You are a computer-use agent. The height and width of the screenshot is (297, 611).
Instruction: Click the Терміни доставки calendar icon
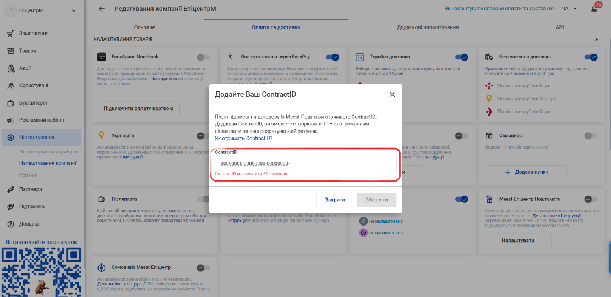pos(359,57)
